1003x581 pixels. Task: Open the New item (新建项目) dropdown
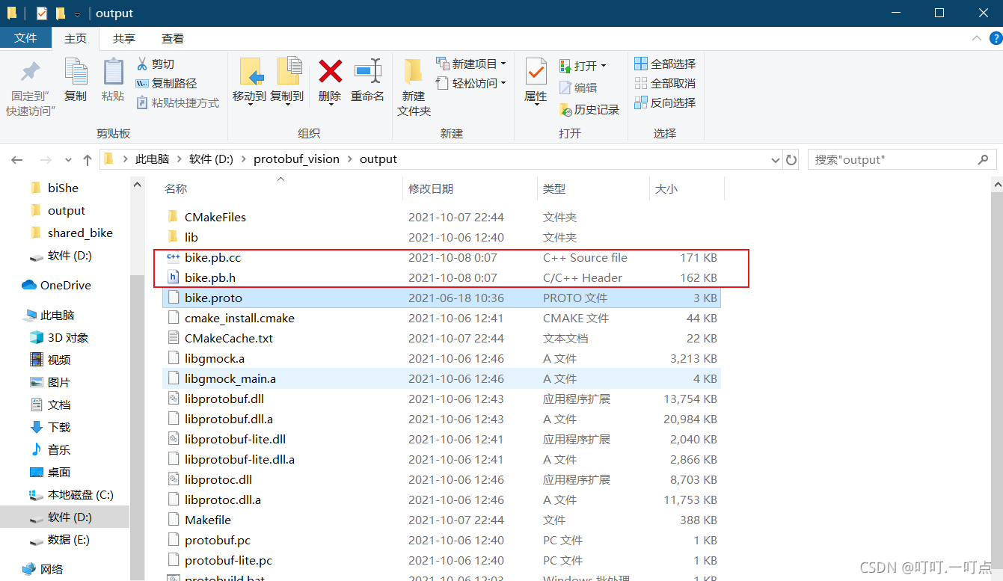click(471, 64)
